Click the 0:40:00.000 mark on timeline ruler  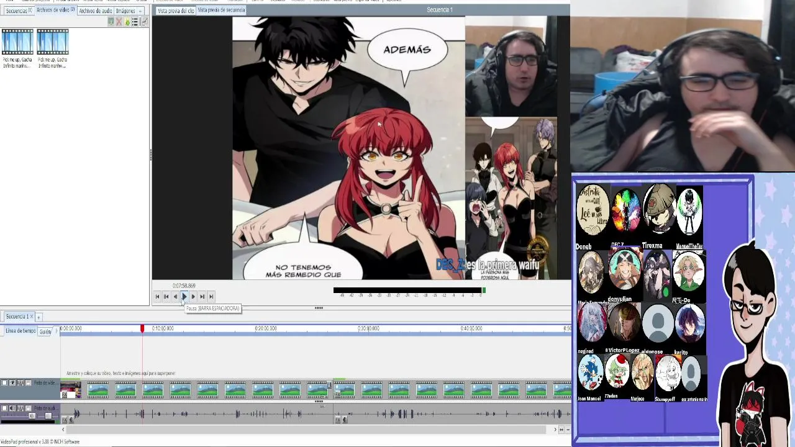(471, 328)
